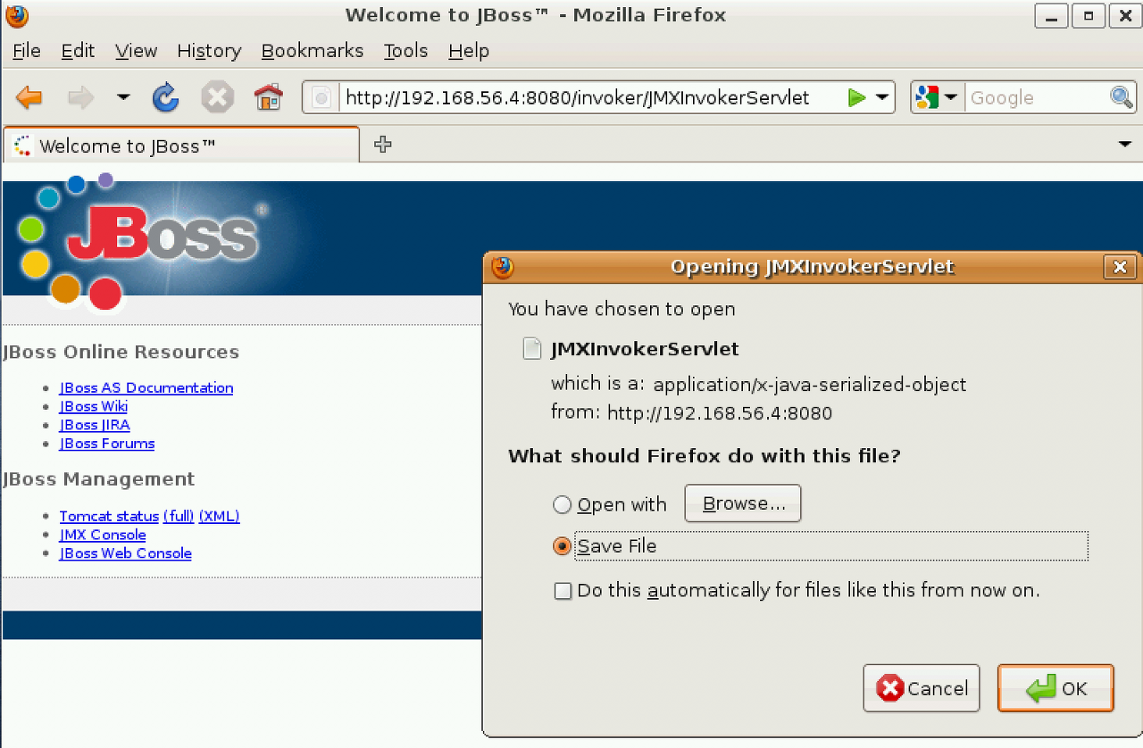
Task: Click Cancel in the download dialog
Action: tap(922, 688)
